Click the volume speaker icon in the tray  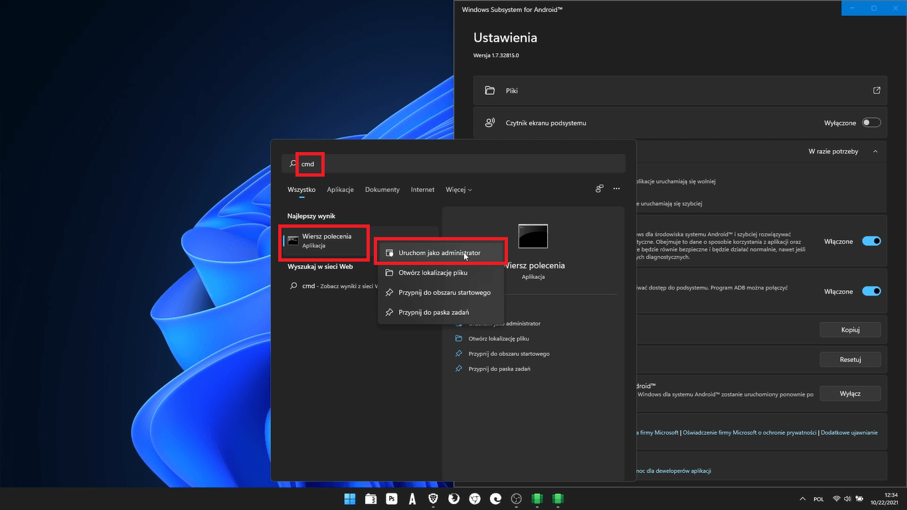click(848, 499)
